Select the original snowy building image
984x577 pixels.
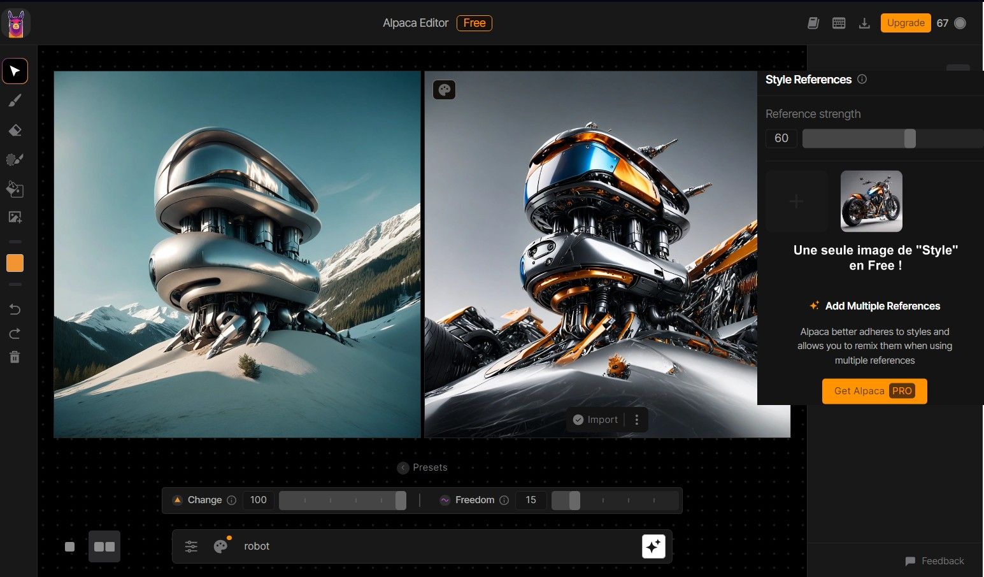pos(238,254)
